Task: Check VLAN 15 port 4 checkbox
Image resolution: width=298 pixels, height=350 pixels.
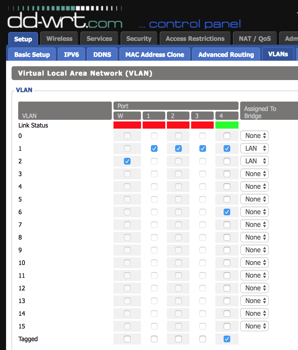Action: tap(227, 326)
